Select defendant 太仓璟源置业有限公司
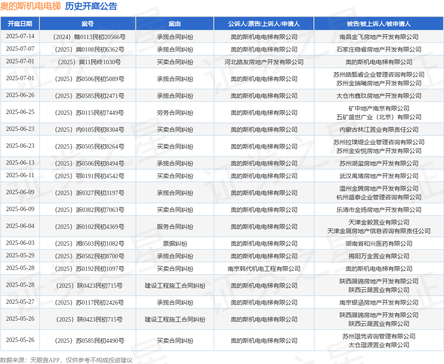Viewport: 444px width, 364px height. click(379, 345)
